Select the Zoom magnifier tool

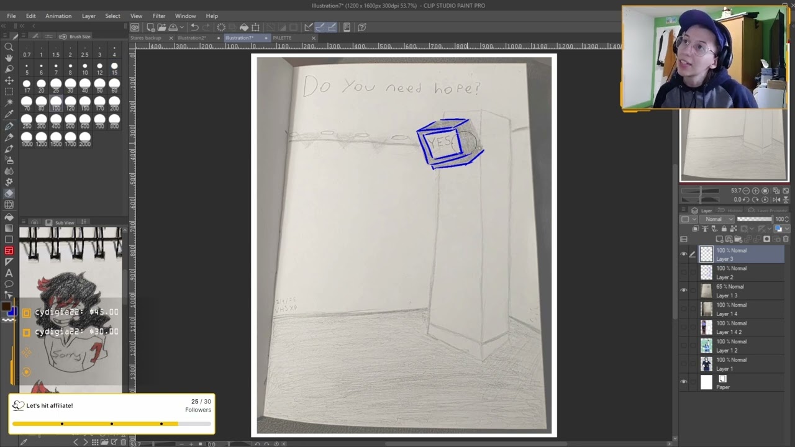point(9,47)
